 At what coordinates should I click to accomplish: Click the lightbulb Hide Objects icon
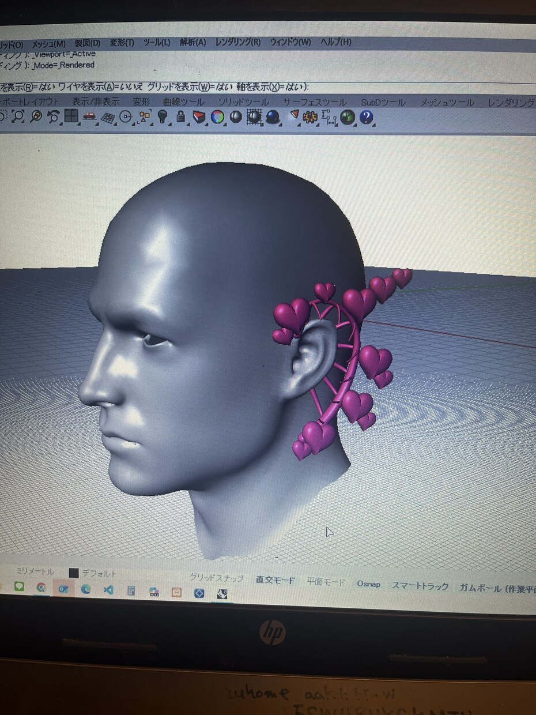click(163, 117)
